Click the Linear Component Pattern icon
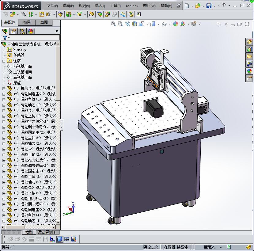254x251 pixels. (31, 14)
